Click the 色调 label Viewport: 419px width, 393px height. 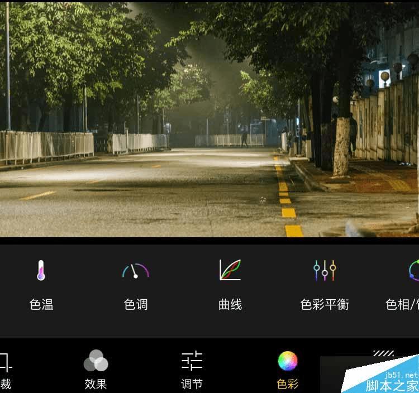(136, 304)
